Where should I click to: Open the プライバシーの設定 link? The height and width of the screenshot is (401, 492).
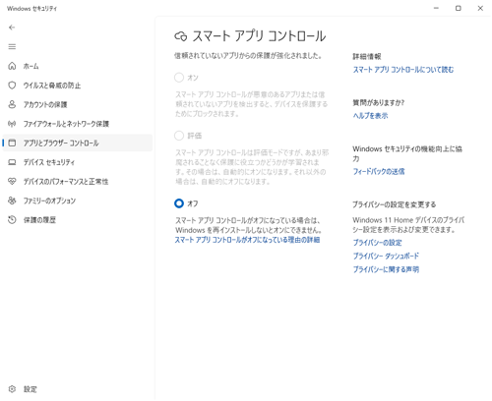point(377,243)
